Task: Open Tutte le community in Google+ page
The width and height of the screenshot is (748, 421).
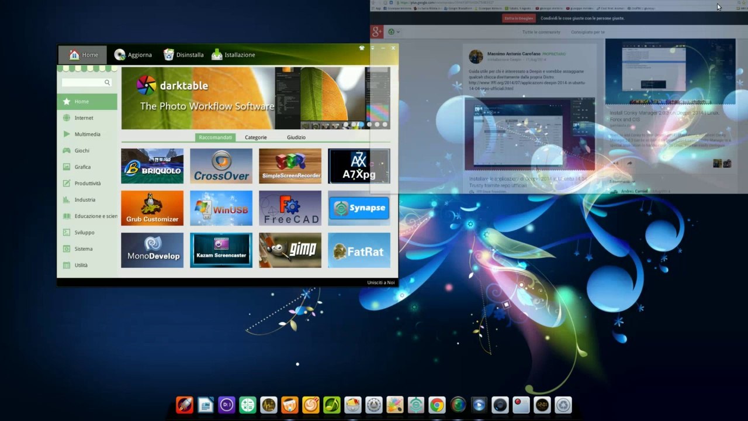Action: coord(541,32)
